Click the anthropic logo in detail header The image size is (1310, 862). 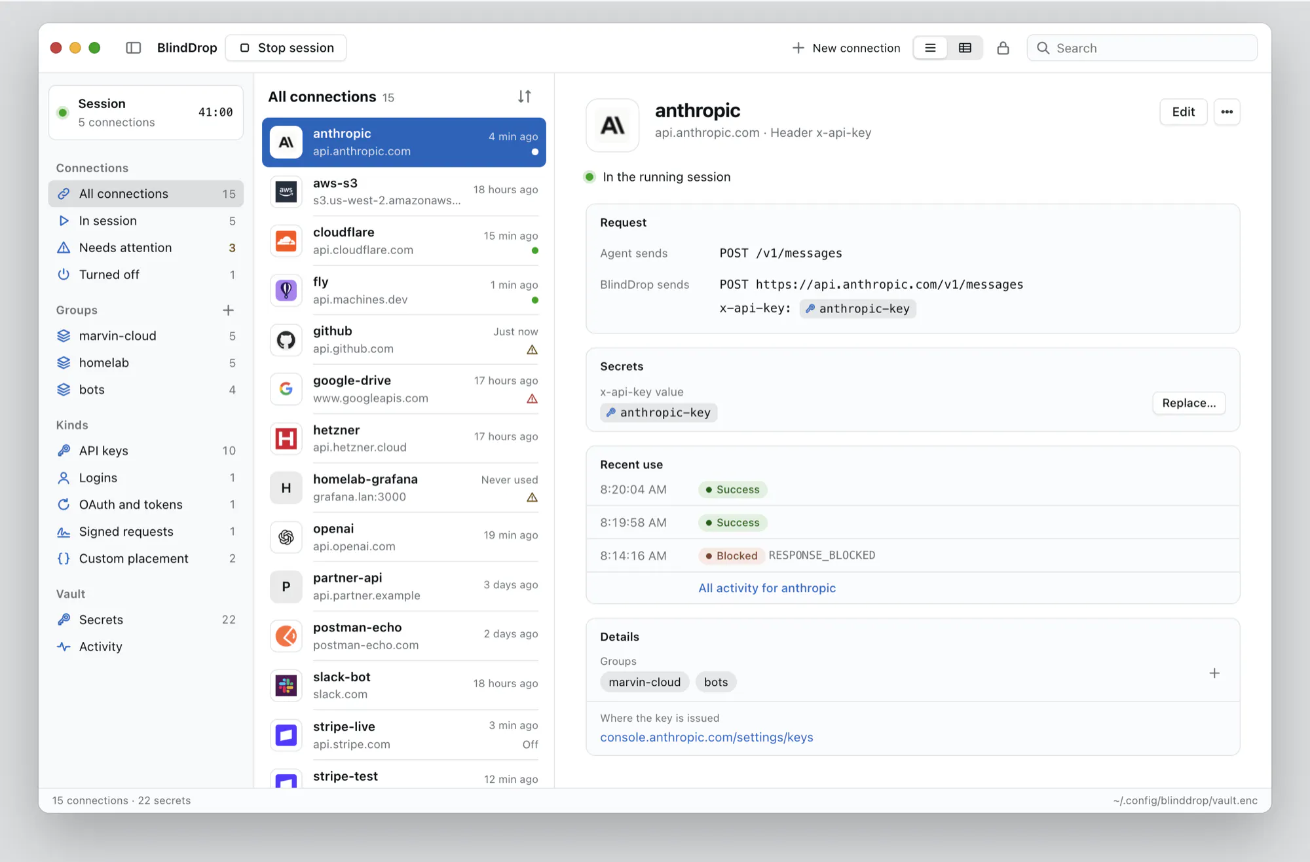pos(612,125)
